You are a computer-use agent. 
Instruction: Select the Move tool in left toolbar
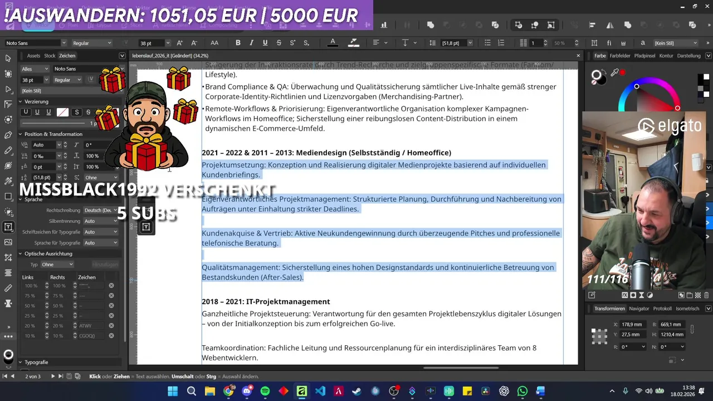[x=8, y=58]
